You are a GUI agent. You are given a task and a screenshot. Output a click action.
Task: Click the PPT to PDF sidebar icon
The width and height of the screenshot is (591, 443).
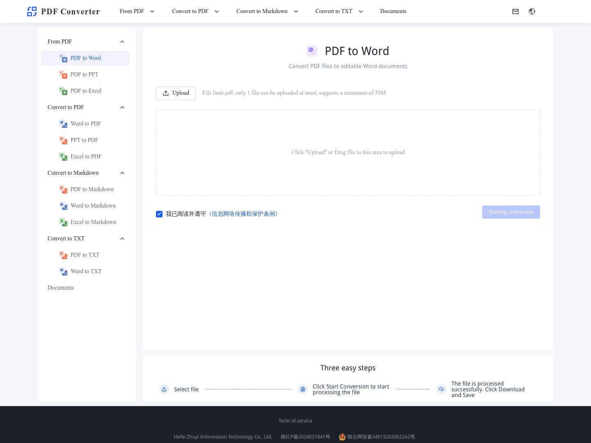(63, 140)
